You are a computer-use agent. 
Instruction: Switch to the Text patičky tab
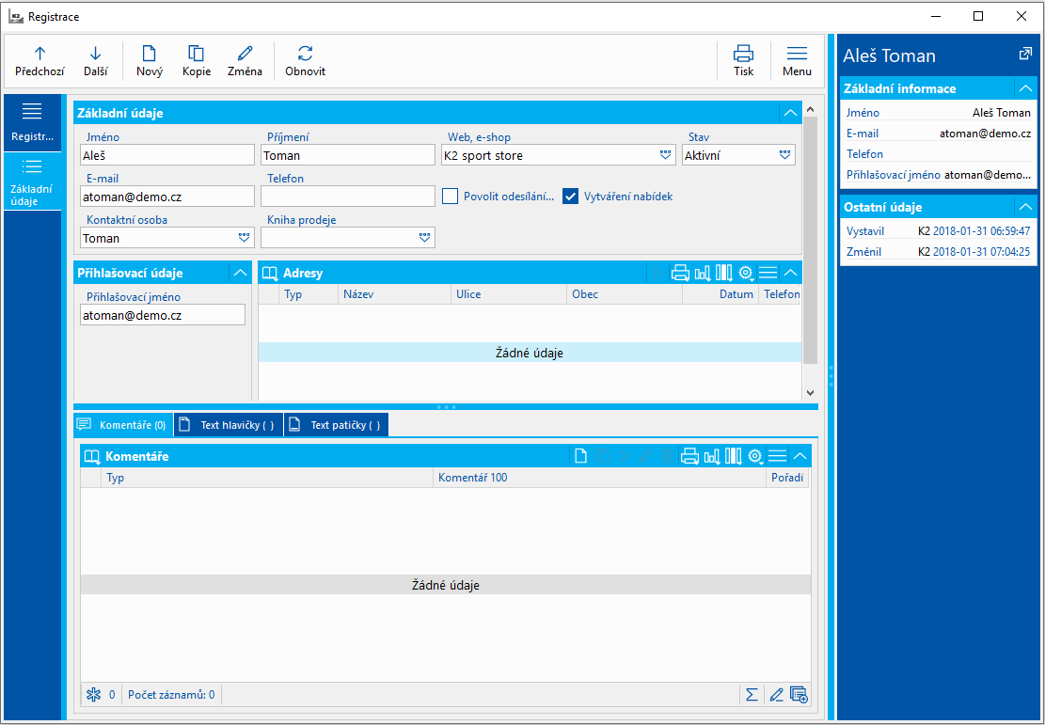point(336,425)
